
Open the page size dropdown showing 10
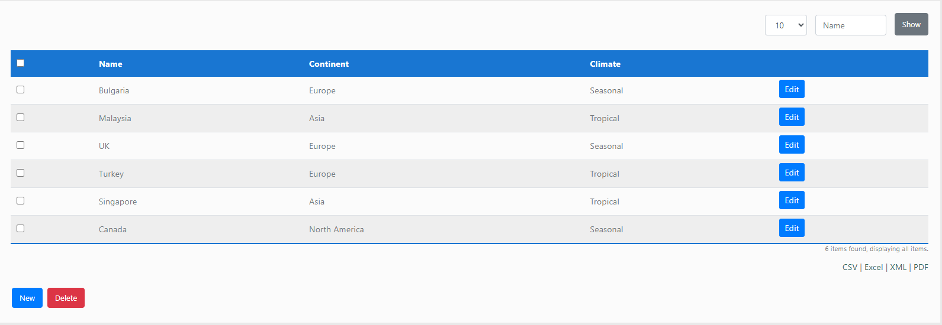[x=786, y=25]
